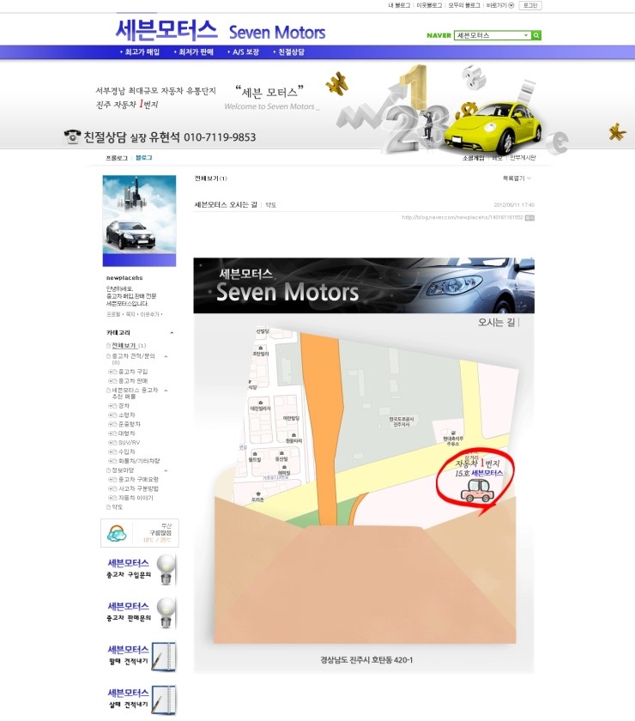This screenshot has height=721, width=635.
Task: Open the 이웃블로그 link
Action: pyautogui.click(x=429, y=5)
